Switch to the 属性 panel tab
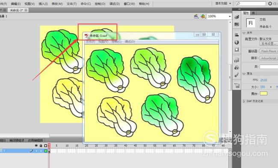Image resolution: width=278 pixels, height=168 pixels. [x=246, y=13]
